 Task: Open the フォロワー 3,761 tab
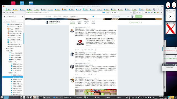point(86,23)
